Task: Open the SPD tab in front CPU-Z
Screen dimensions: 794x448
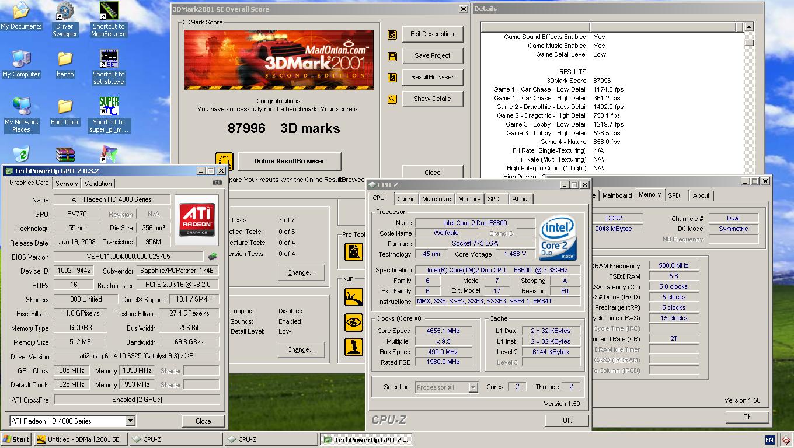Action: pos(494,199)
